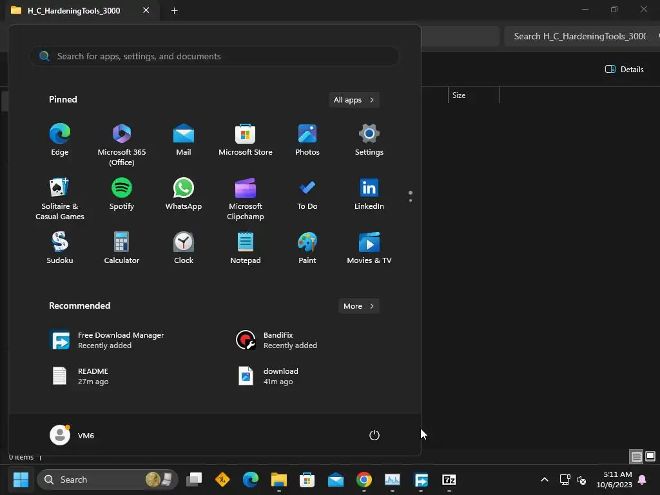Focus the Start menu search box
This screenshot has height=495, width=660.
214,56
